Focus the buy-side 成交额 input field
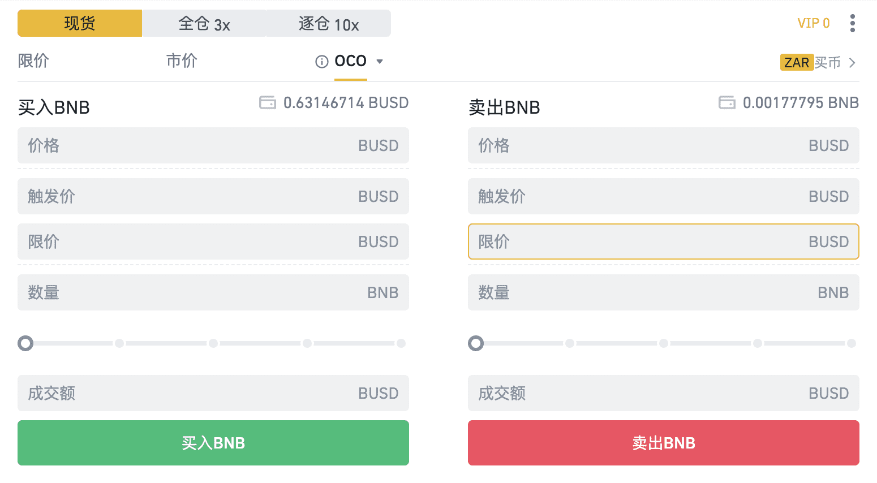The height and width of the screenshot is (483, 877). (213, 393)
